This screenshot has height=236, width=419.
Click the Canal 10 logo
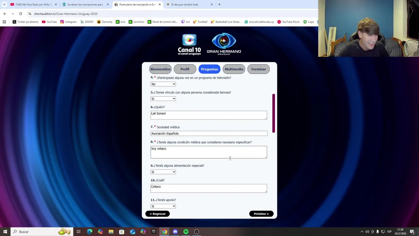(x=189, y=44)
